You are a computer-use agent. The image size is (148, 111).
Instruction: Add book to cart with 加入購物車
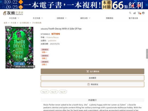[x=92, y=71]
